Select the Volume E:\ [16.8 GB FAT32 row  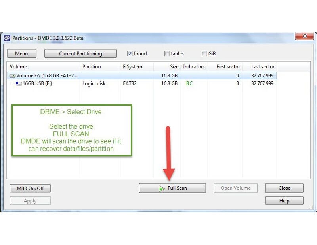pos(142,75)
